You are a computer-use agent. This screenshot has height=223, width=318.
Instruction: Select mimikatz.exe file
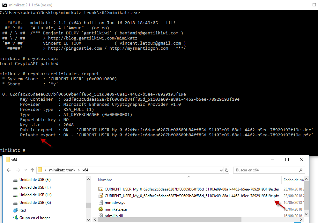[x=115, y=209]
